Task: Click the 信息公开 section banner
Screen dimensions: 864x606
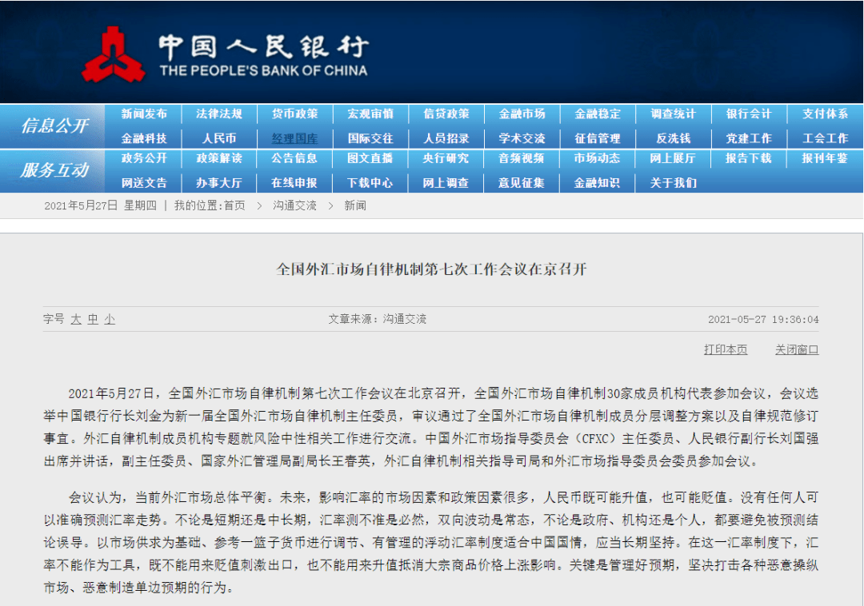Action: point(54,126)
